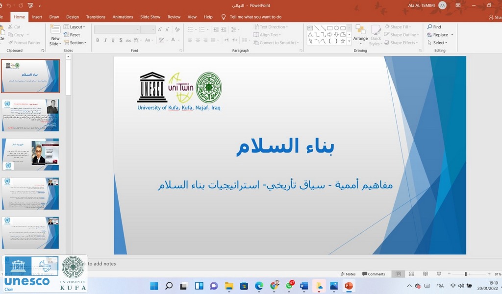Switch to Slide Sorter view

coord(411,274)
